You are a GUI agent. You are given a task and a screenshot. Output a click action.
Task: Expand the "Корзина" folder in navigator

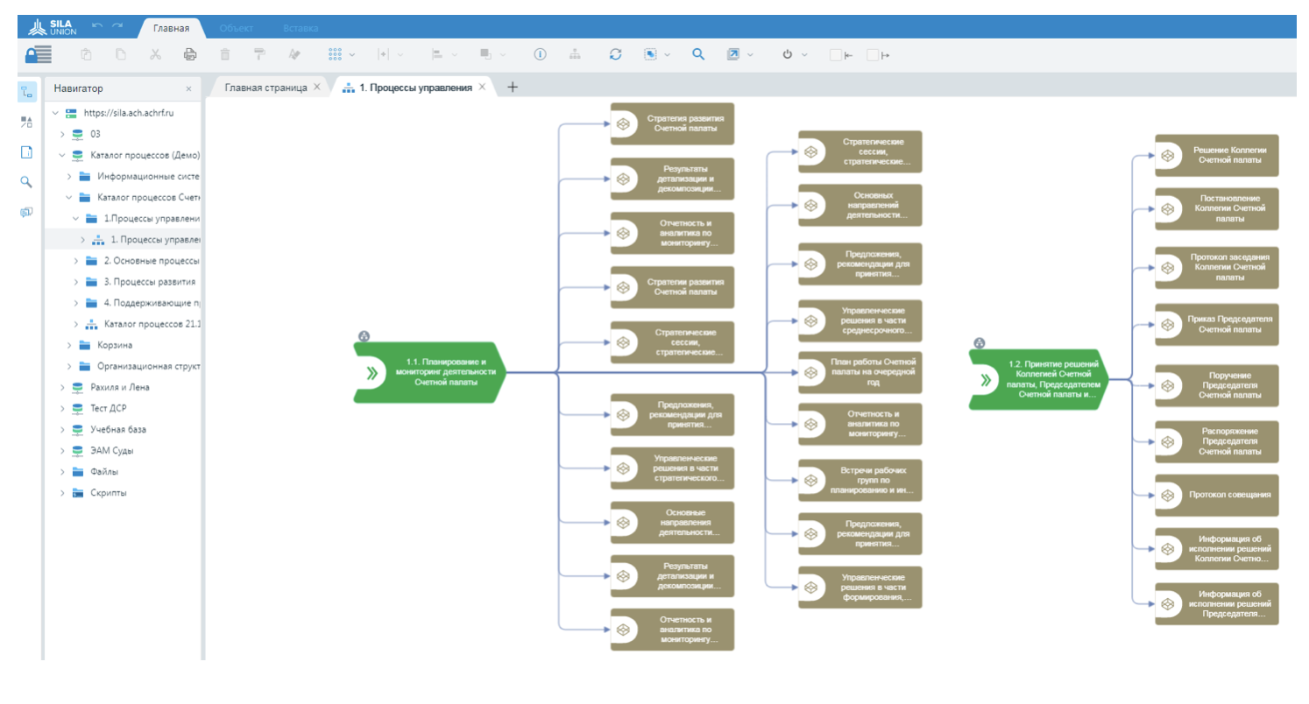coord(69,345)
